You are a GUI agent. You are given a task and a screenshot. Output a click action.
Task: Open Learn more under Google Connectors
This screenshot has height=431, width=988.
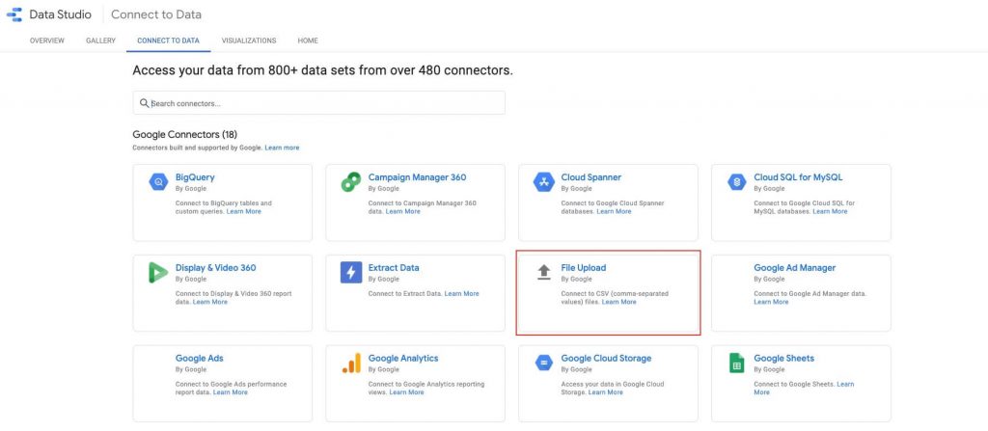[x=283, y=148]
